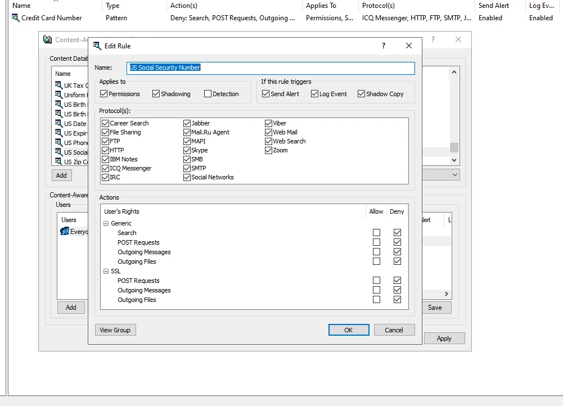Uncheck the Zoom protocol
The width and height of the screenshot is (563, 406).
click(x=268, y=150)
